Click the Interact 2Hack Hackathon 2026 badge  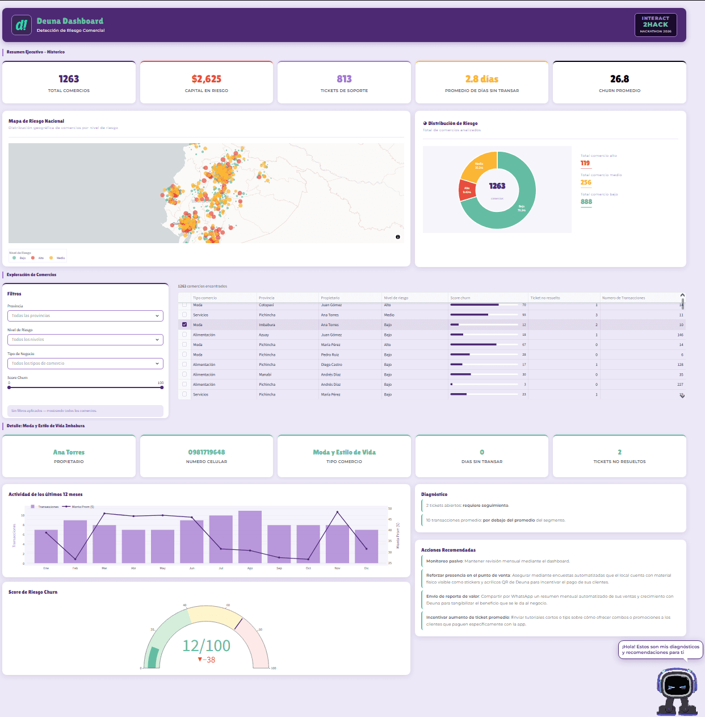pyautogui.click(x=656, y=25)
